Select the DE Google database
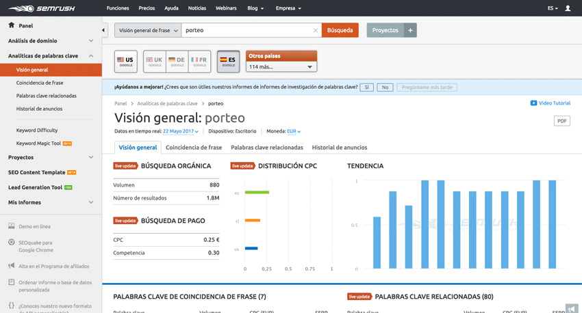The height and width of the screenshot is (313, 582). pos(177,62)
